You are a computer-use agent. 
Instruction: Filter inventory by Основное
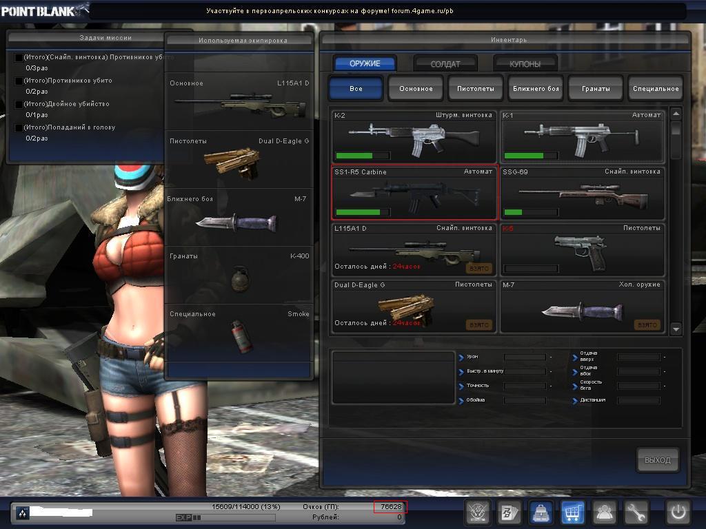click(x=416, y=88)
